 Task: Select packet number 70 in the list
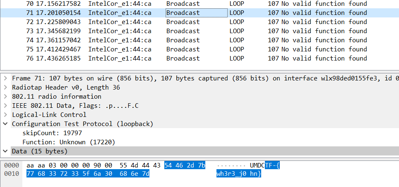199,4
